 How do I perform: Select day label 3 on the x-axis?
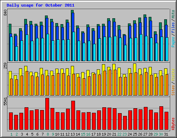tap(22, 134)
